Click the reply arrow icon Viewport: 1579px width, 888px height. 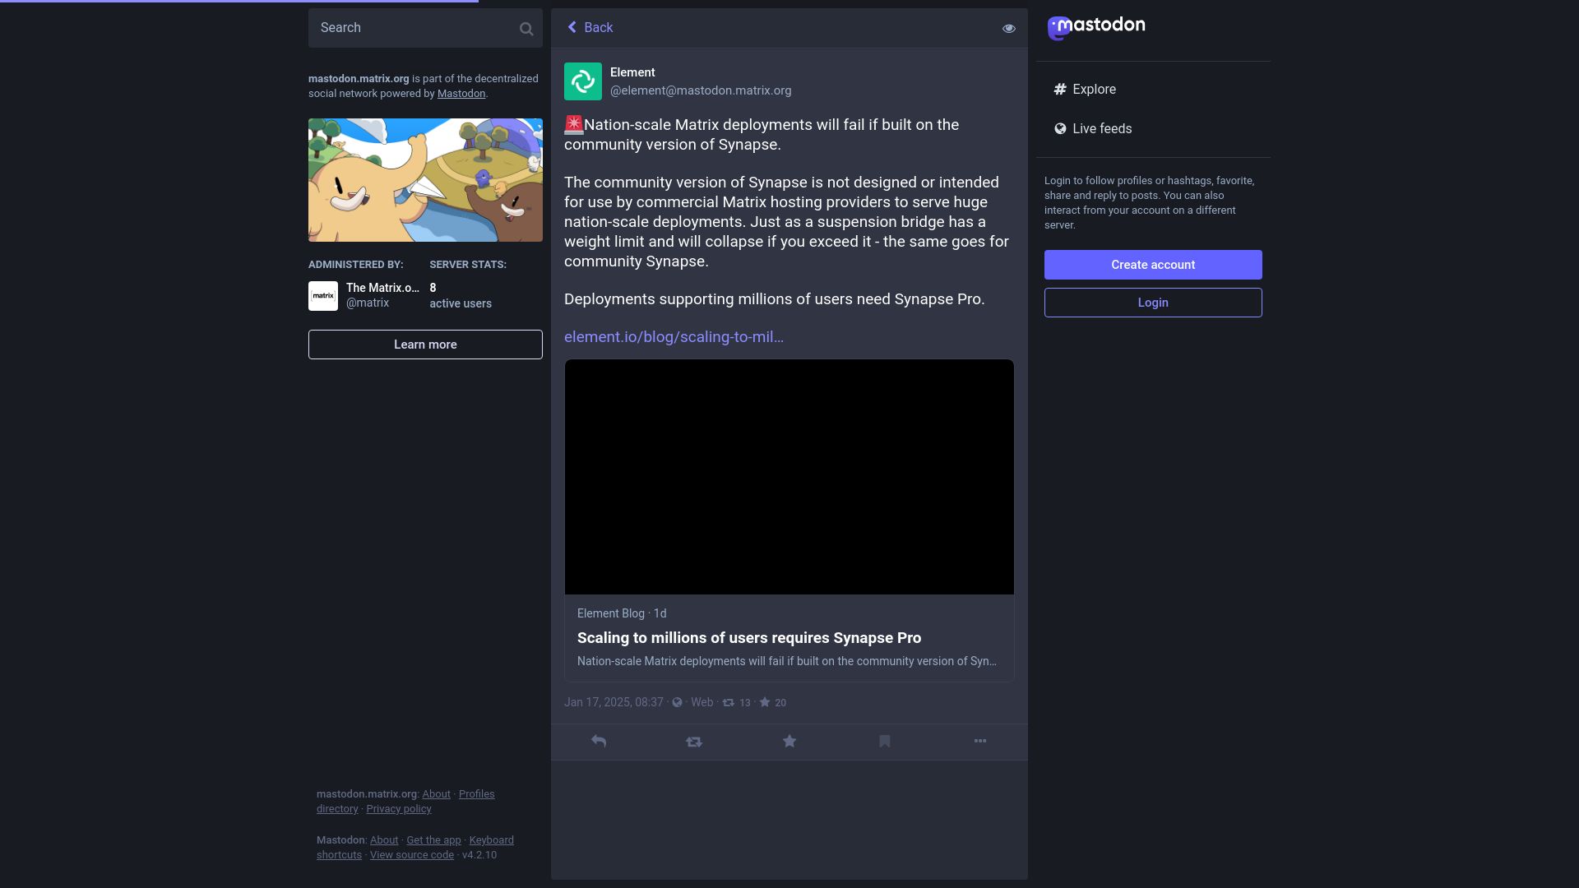pyautogui.click(x=599, y=742)
